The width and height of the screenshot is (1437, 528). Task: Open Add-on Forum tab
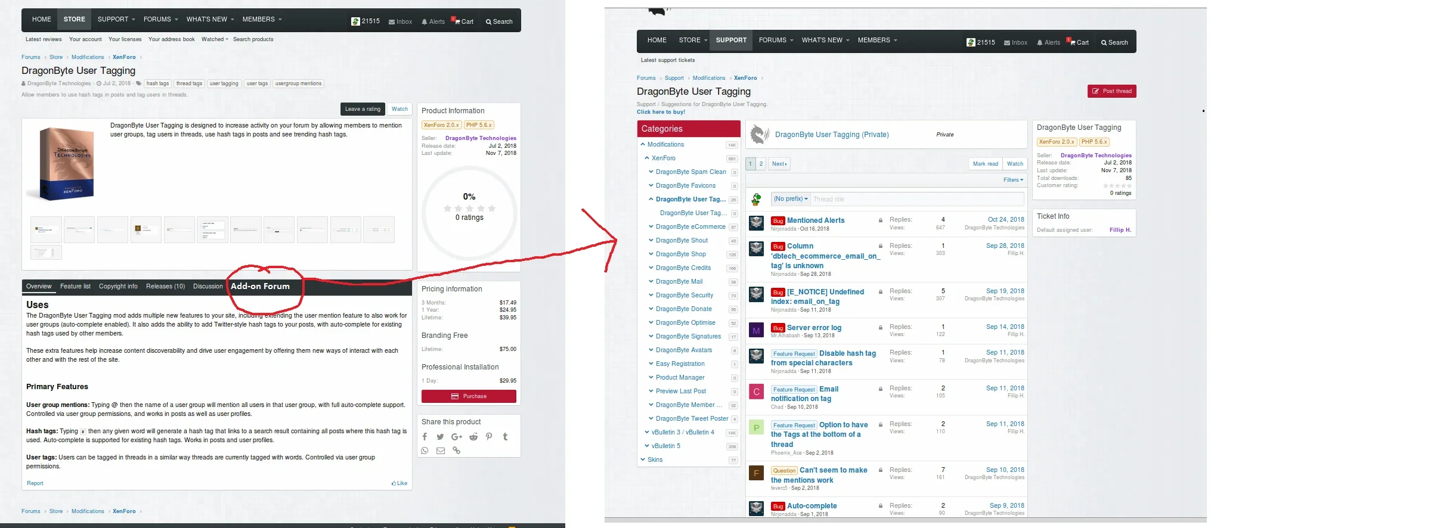click(x=260, y=287)
